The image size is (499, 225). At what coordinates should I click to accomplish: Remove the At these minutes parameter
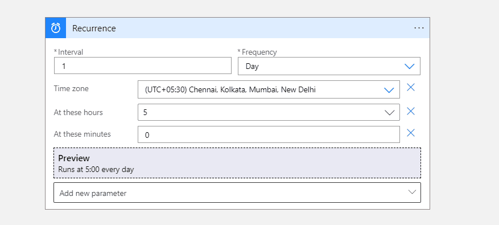pos(411,133)
